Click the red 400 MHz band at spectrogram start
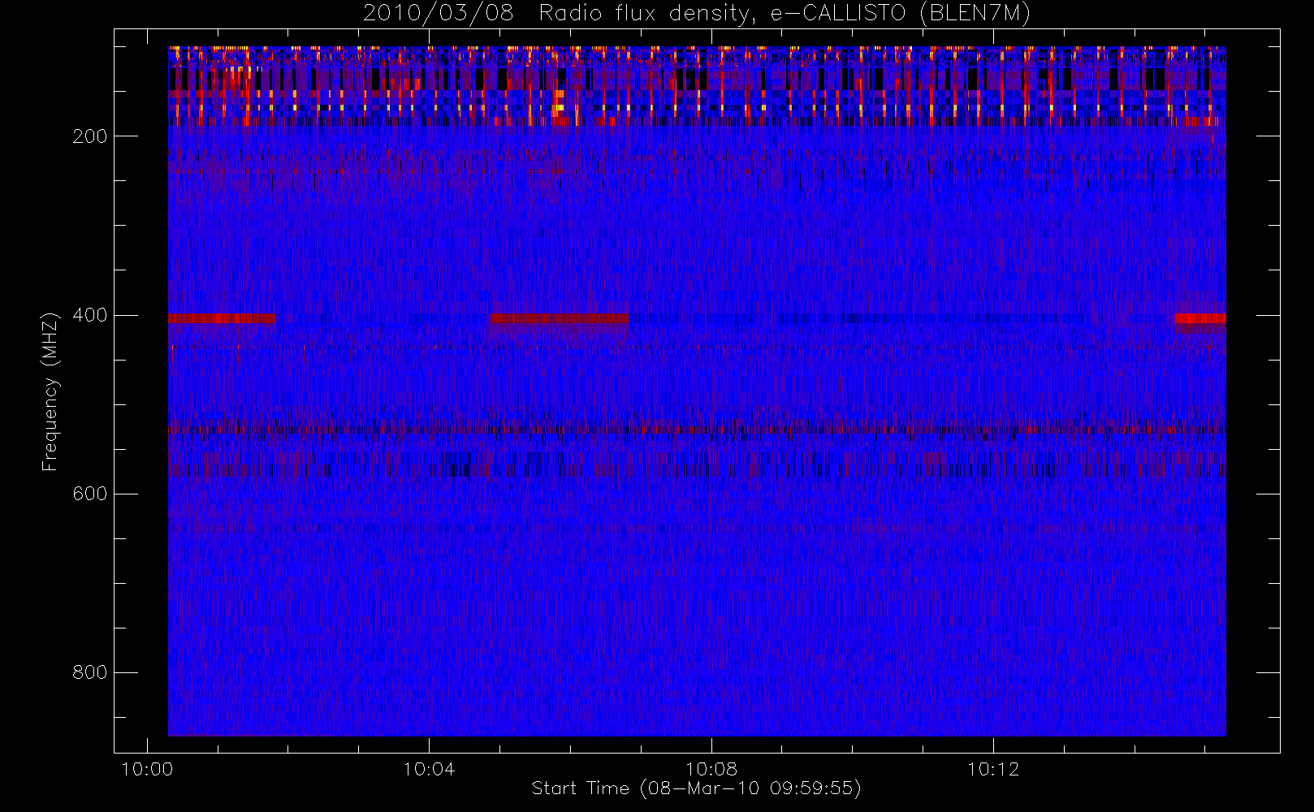 [x=222, y=318]
